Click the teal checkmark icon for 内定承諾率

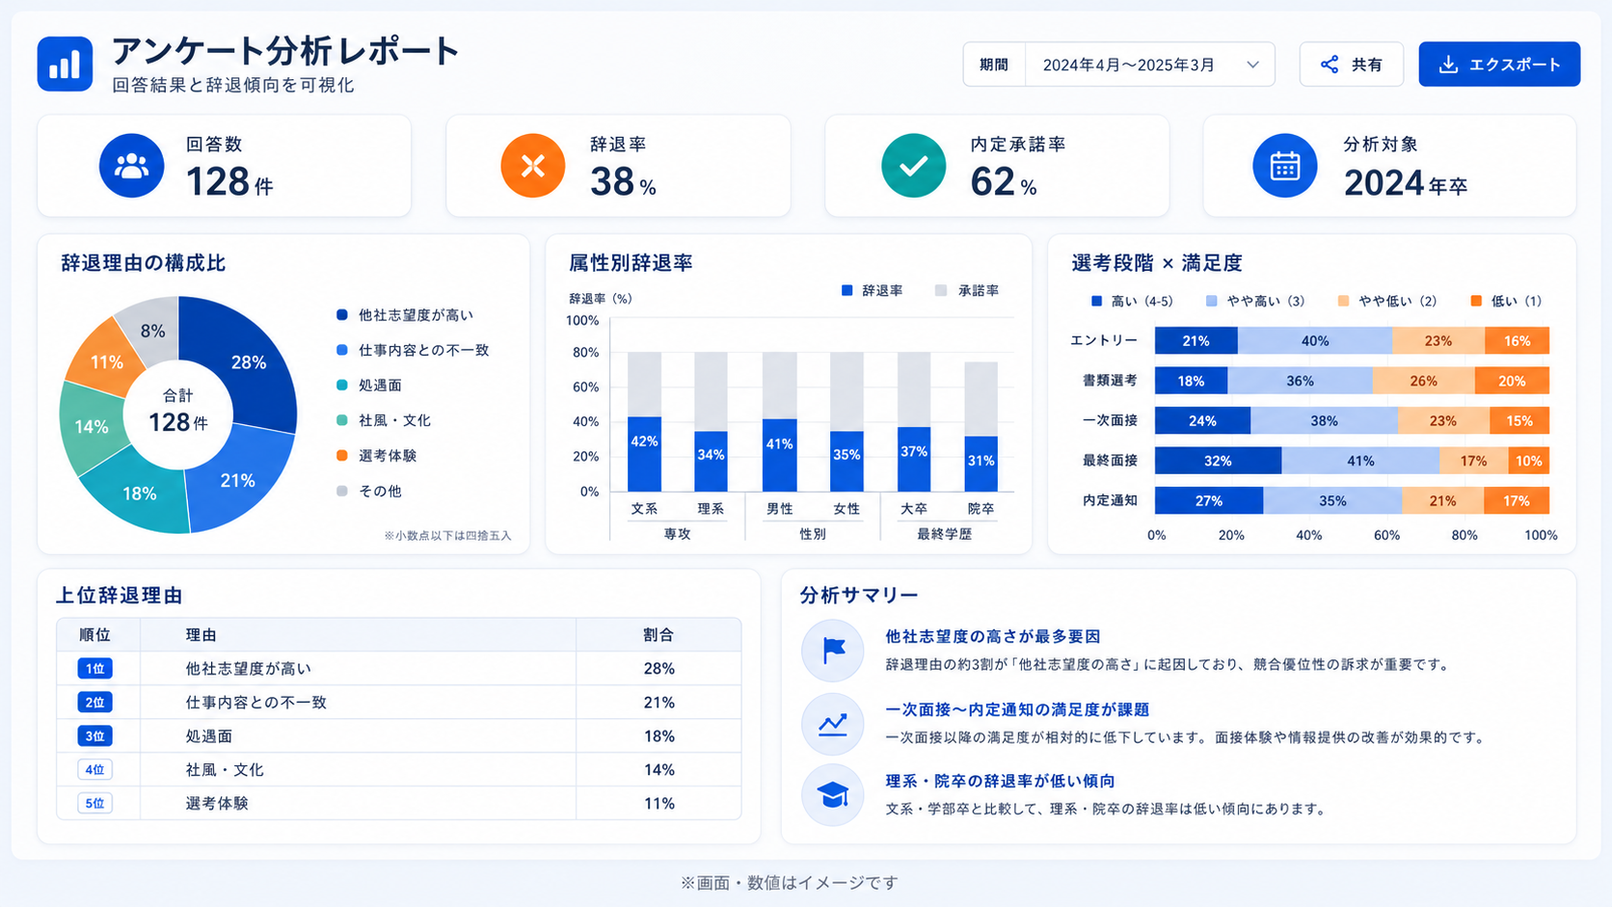click(x=913, y=166)
